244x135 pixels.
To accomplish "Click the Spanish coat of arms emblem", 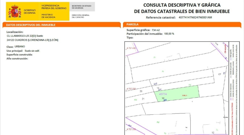I will 15,11.
